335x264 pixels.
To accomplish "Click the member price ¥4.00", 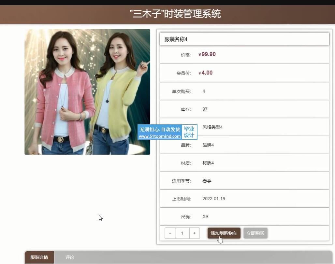I will click(206, 73).
